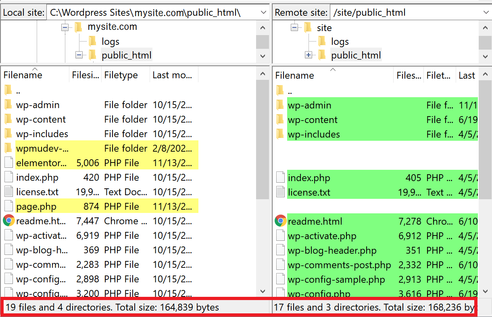
Task: Click remote tree scroll down arrow
Action: click(x=485, y=56)
